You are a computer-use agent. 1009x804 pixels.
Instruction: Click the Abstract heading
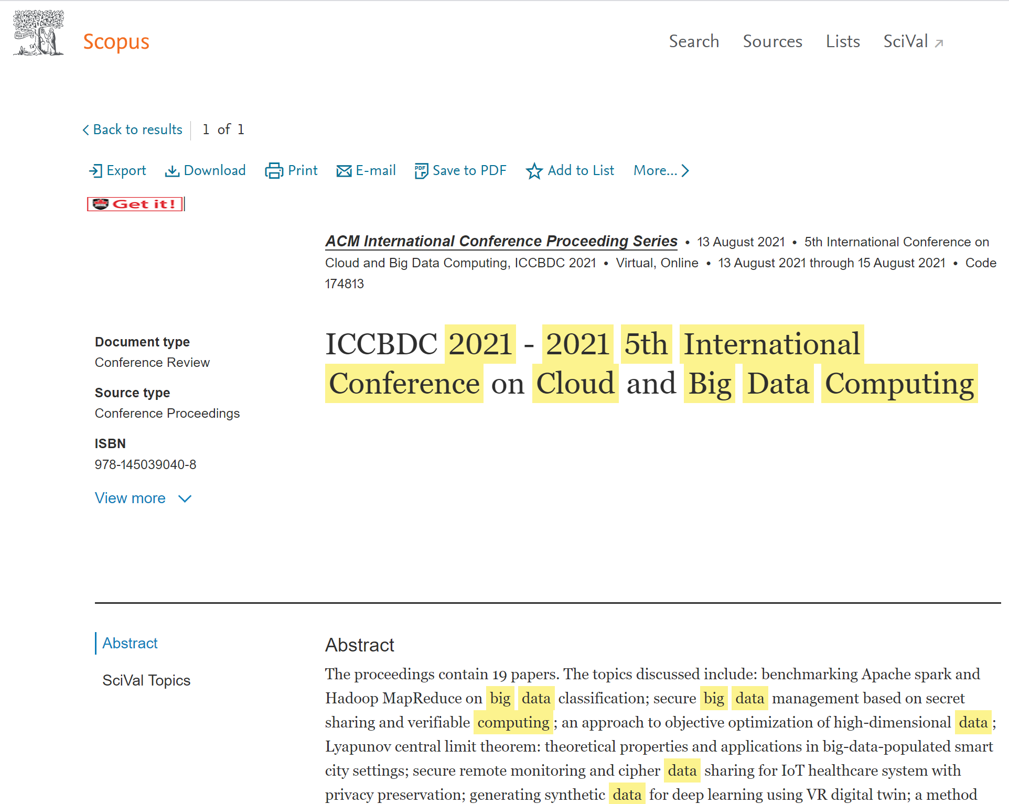coord(360,645)
